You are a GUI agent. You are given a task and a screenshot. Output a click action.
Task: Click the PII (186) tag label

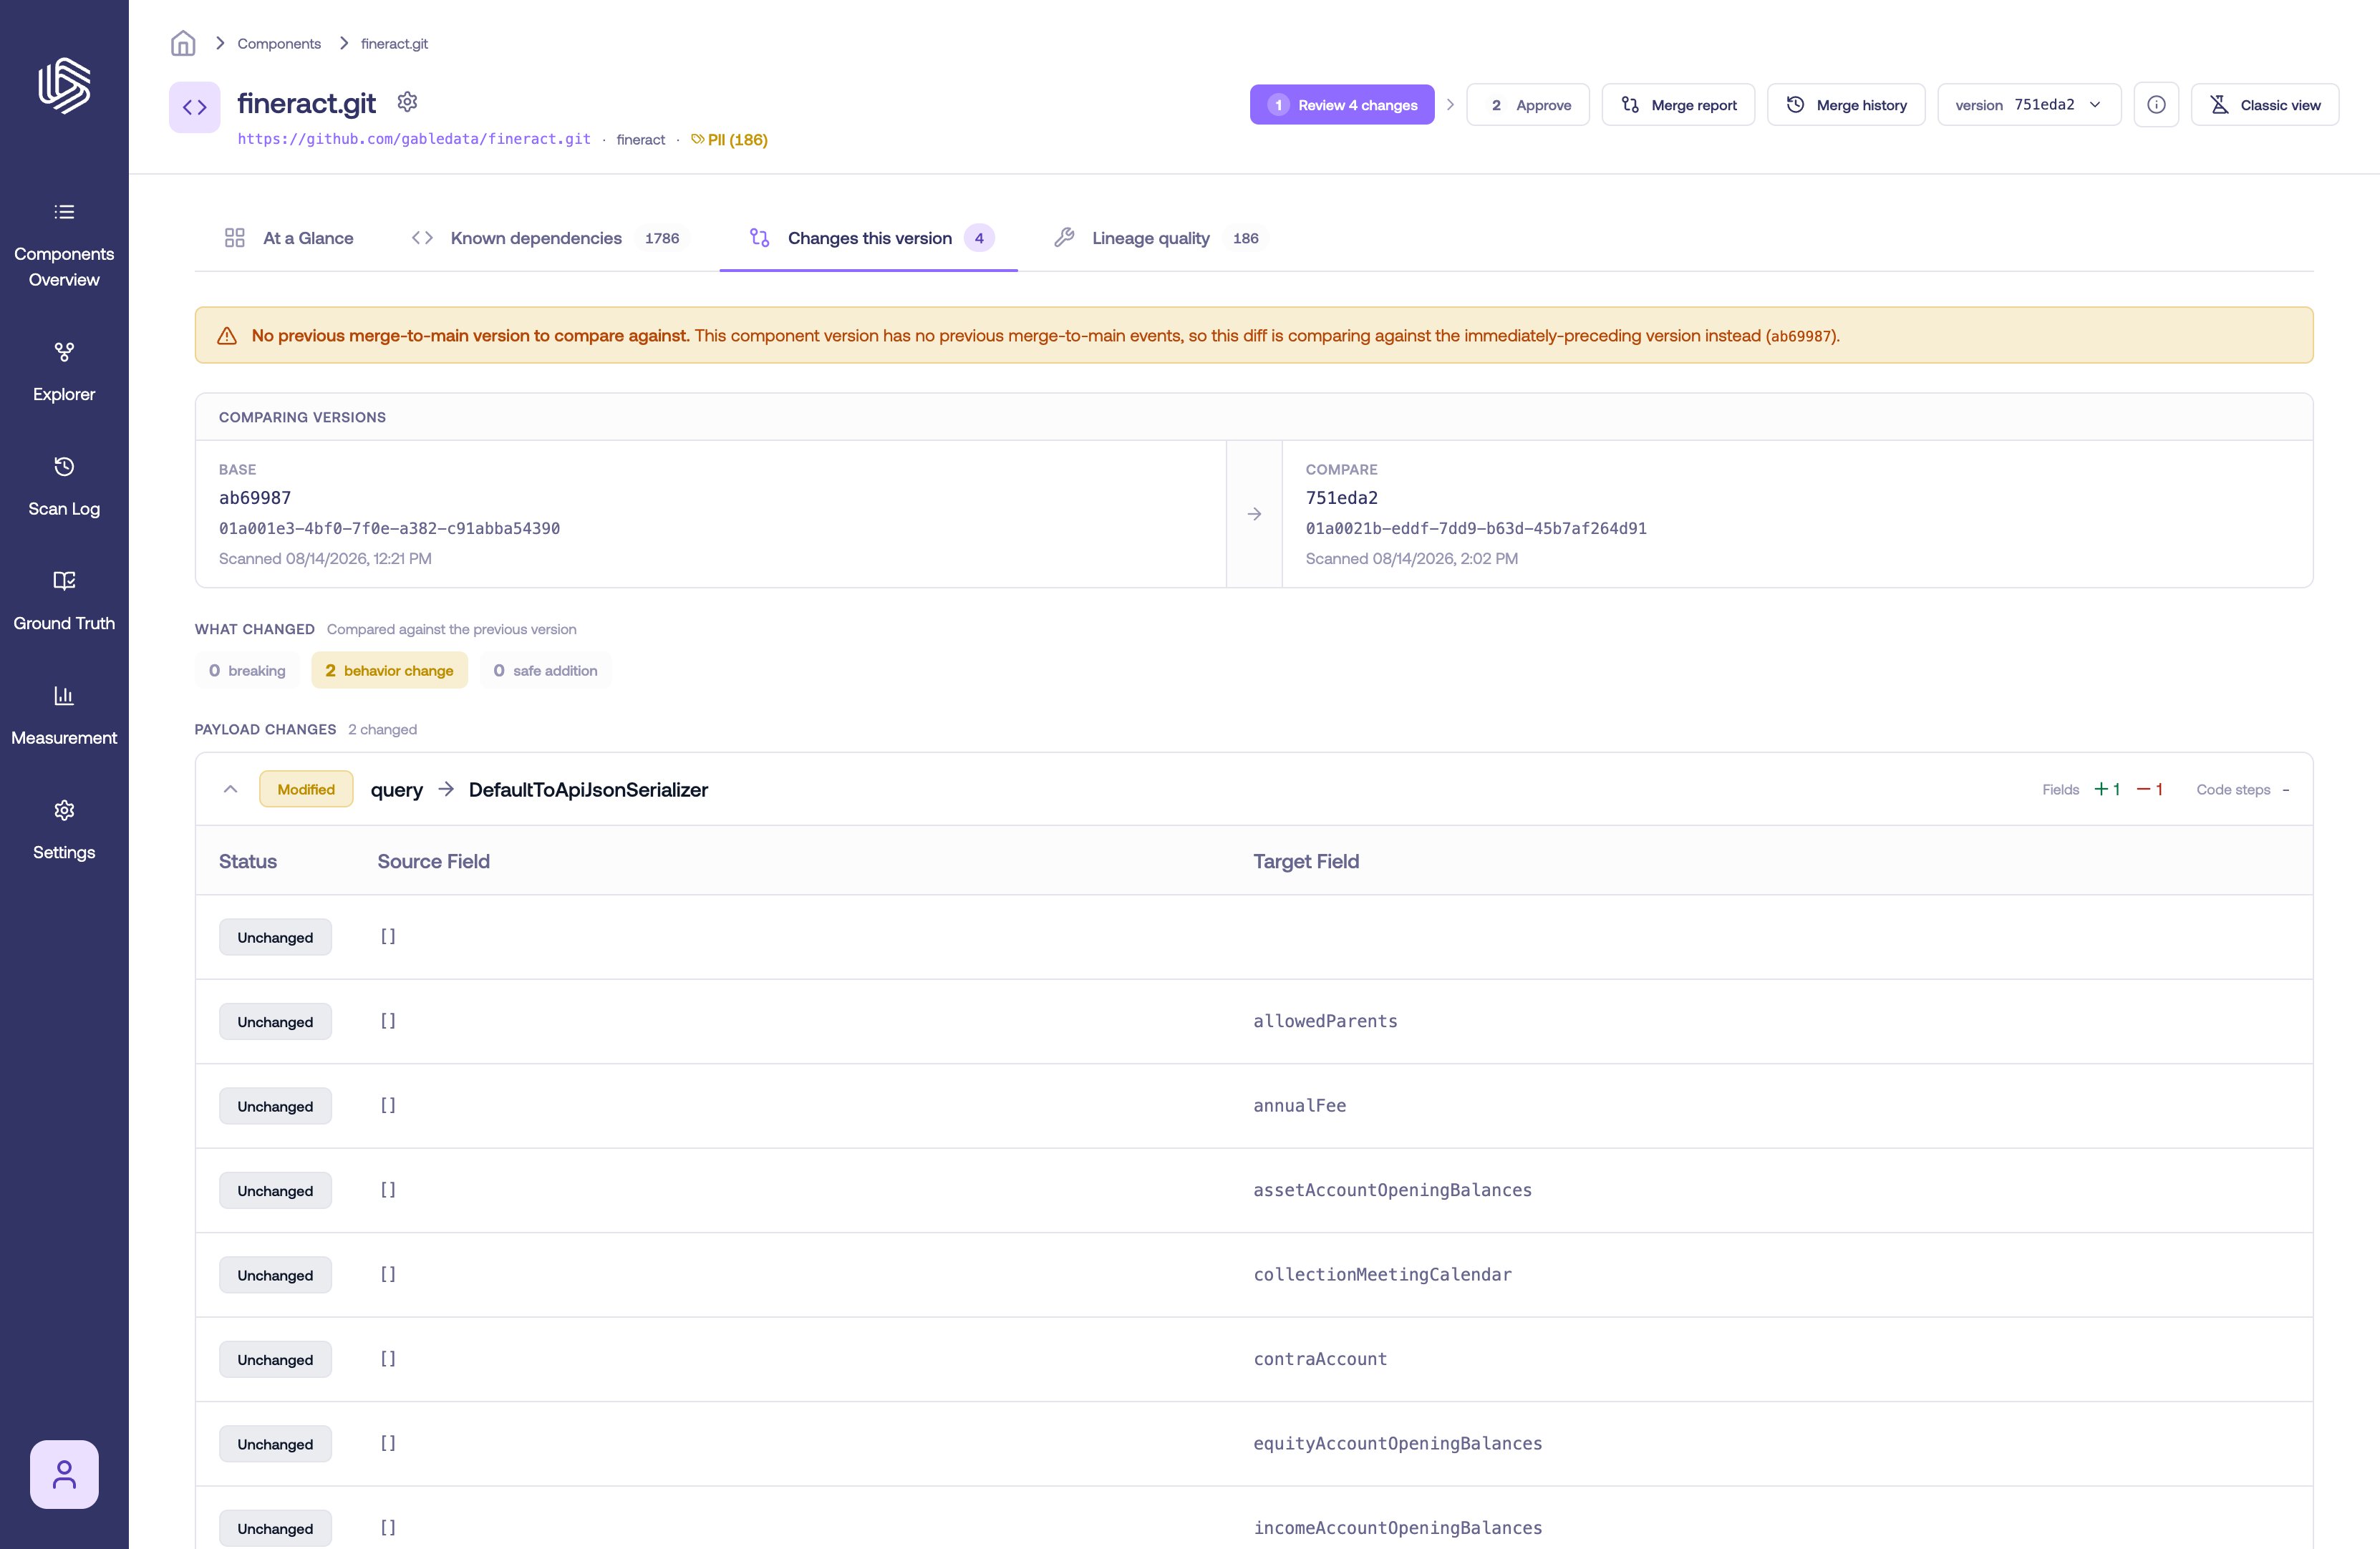737,139
